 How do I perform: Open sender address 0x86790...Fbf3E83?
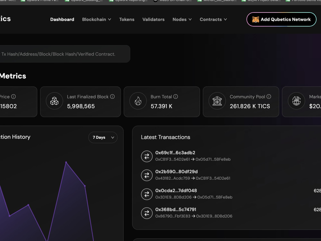[x=173, y=216]
